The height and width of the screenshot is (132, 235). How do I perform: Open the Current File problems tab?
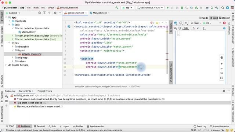pos(26,91)
